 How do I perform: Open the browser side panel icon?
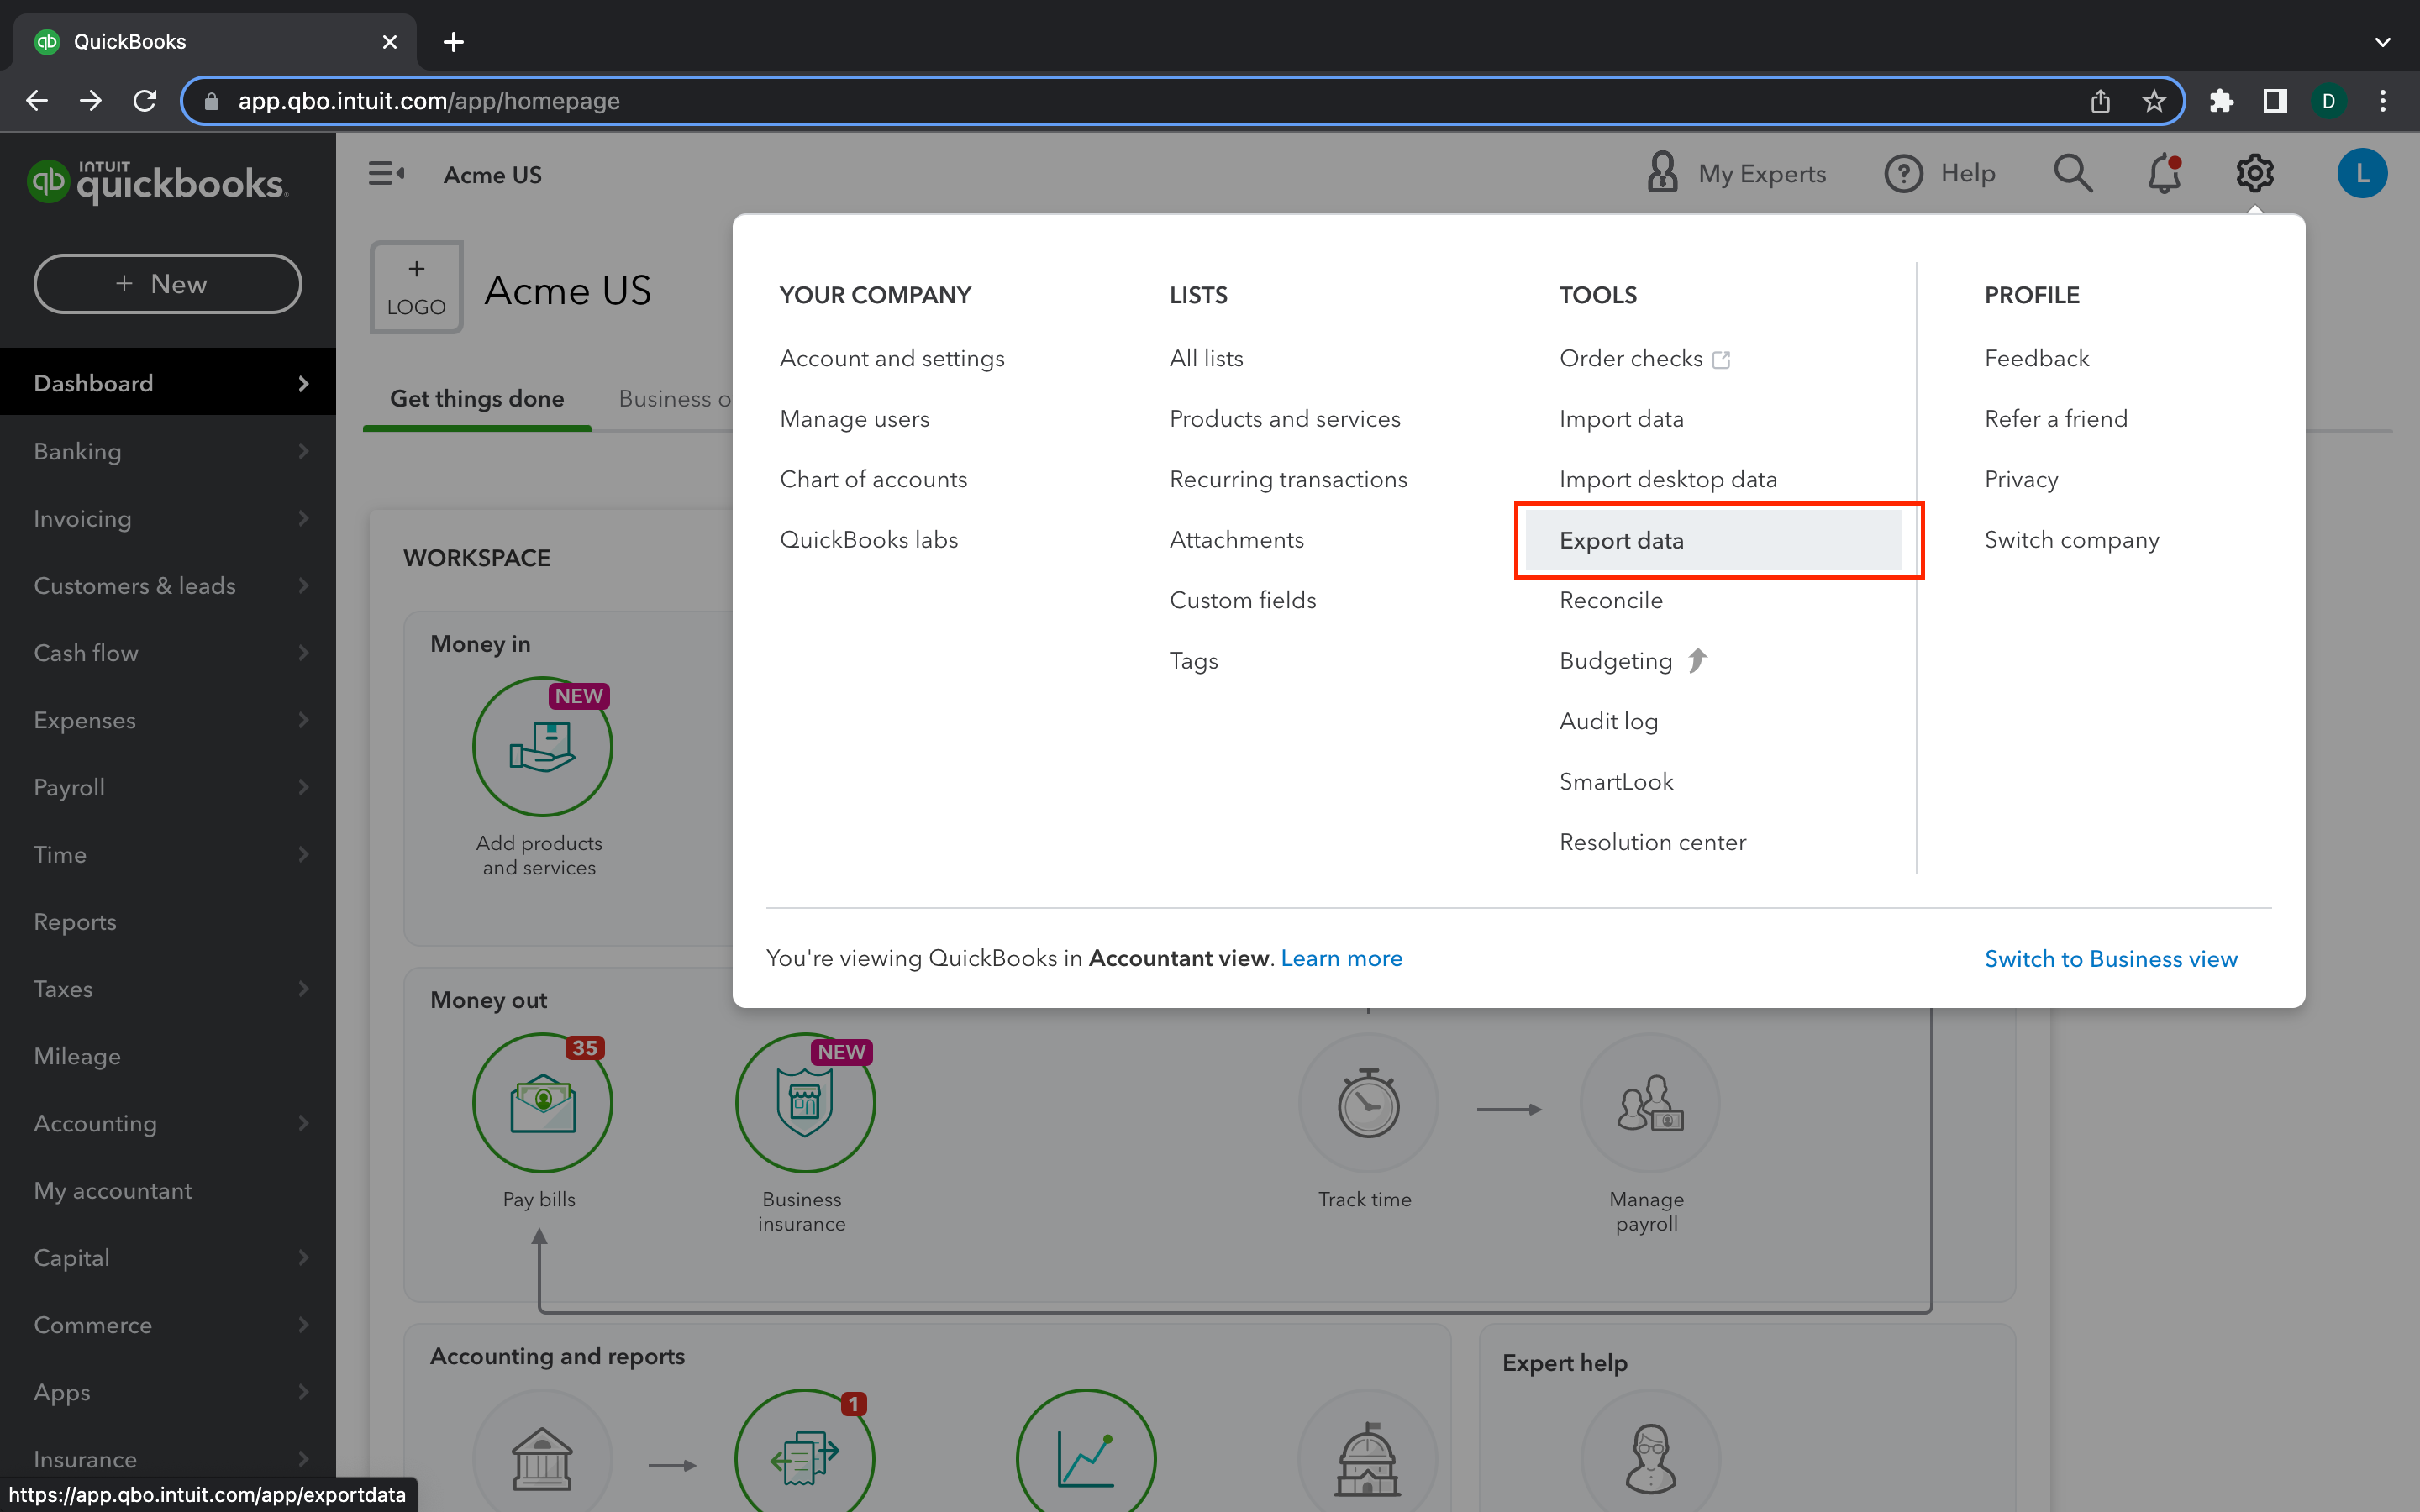[2275, 101]
